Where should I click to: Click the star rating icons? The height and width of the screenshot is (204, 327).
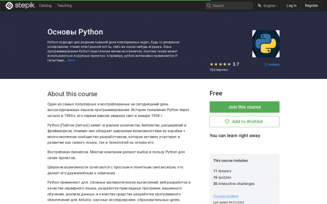220,64
